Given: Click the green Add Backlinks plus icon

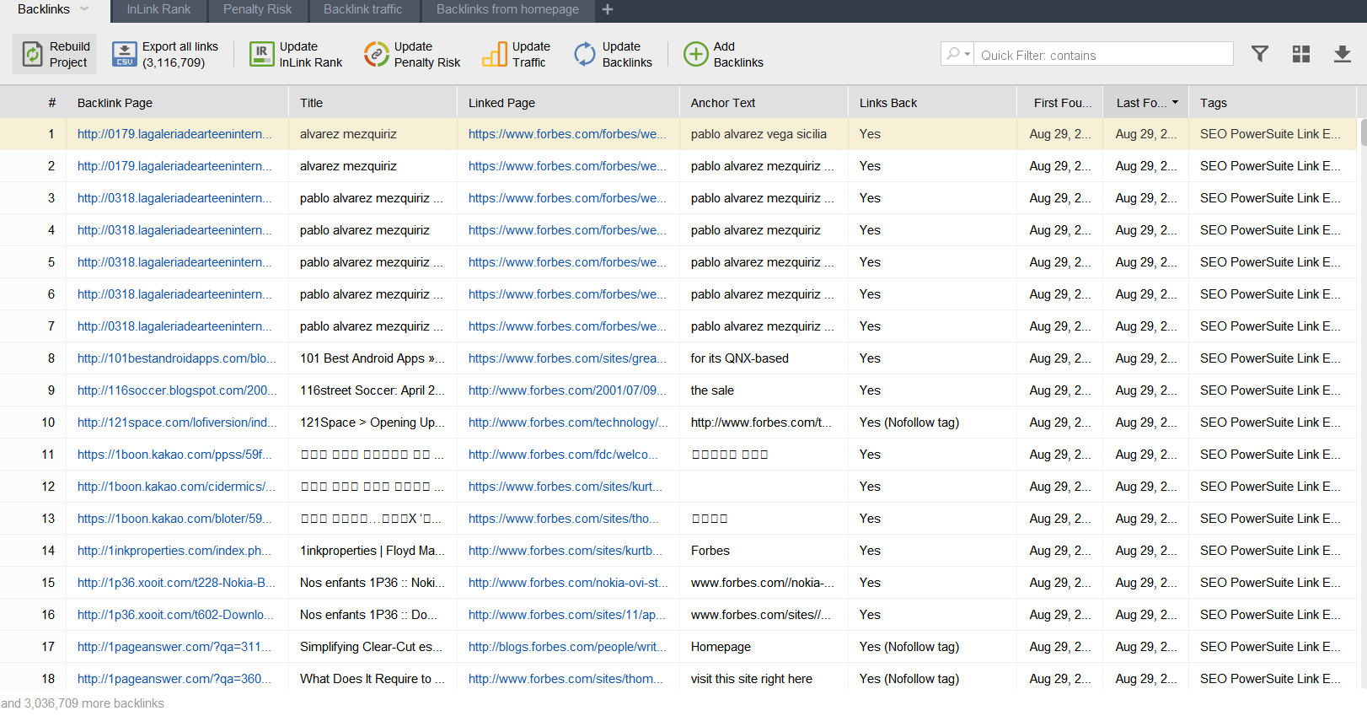Looking at the screenshot, I should tap(695, 55).
